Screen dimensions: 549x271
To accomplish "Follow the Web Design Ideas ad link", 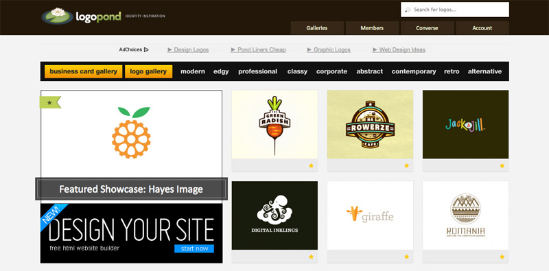I will coord(399,49).
